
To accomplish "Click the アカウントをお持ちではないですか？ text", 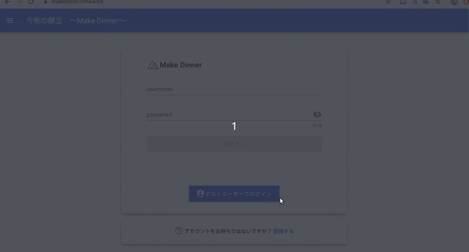I will 228,231.
